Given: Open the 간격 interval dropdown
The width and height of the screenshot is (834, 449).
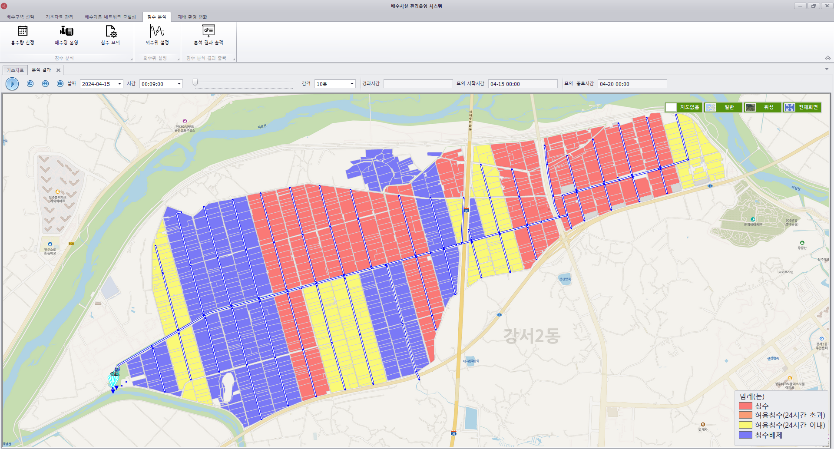Looking at the screenshot, I should click(352, 84).
